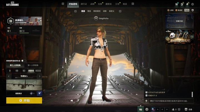Click the blue V badge by map row
The width and height of the screenshot is (200, 112).
[39, 93]
